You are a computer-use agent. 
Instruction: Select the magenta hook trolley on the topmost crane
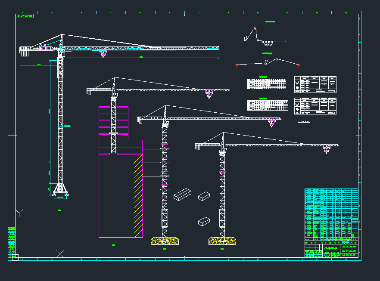point(103,53)
